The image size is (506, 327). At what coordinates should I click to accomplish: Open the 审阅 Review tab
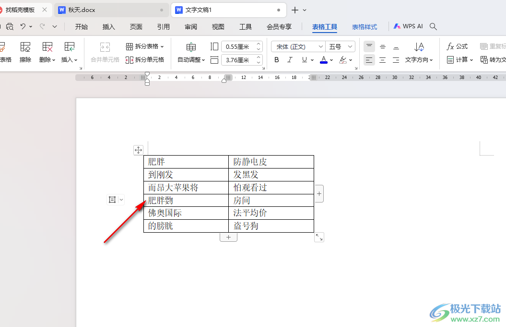(191, 27)
